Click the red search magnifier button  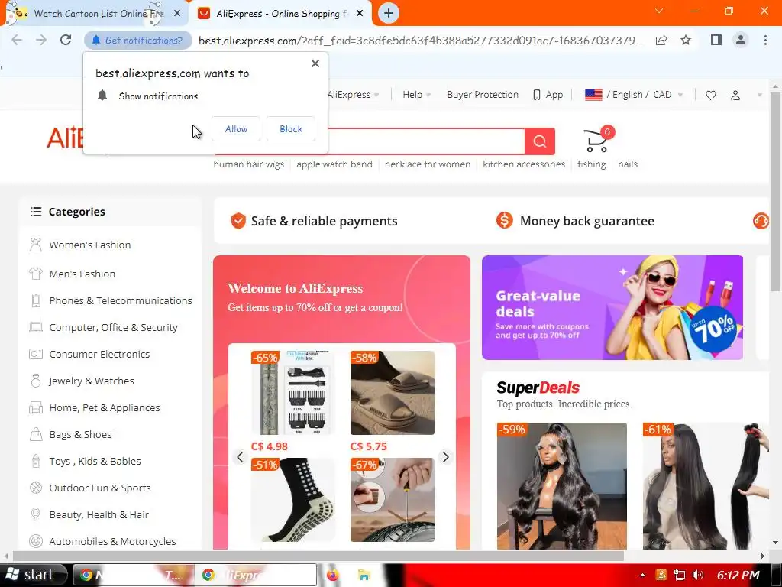click(540, 141)
